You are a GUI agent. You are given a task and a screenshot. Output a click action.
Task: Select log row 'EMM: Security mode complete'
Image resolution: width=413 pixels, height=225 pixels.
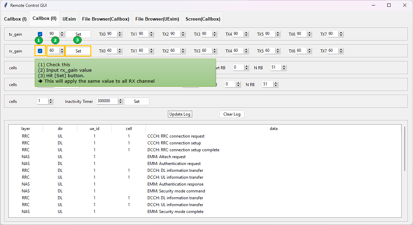205,212
